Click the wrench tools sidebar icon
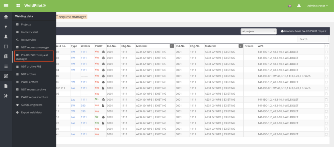Screen dimensions: 334x147 [6, 96]
